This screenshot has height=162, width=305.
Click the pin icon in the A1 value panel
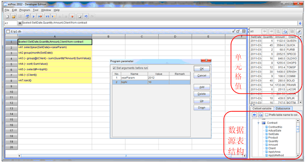[299, 31]
